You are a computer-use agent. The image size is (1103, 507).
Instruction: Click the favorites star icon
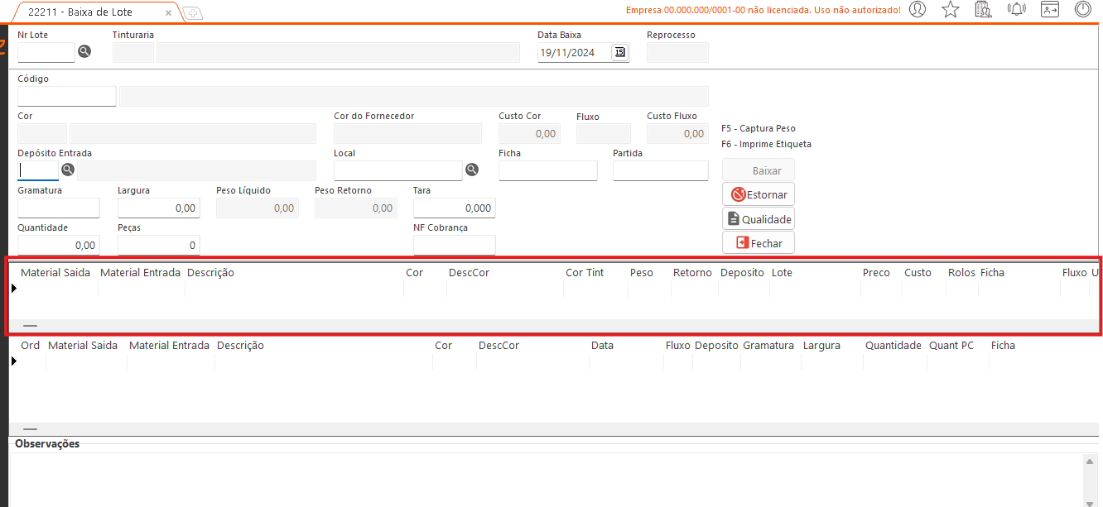click(951, 10)
